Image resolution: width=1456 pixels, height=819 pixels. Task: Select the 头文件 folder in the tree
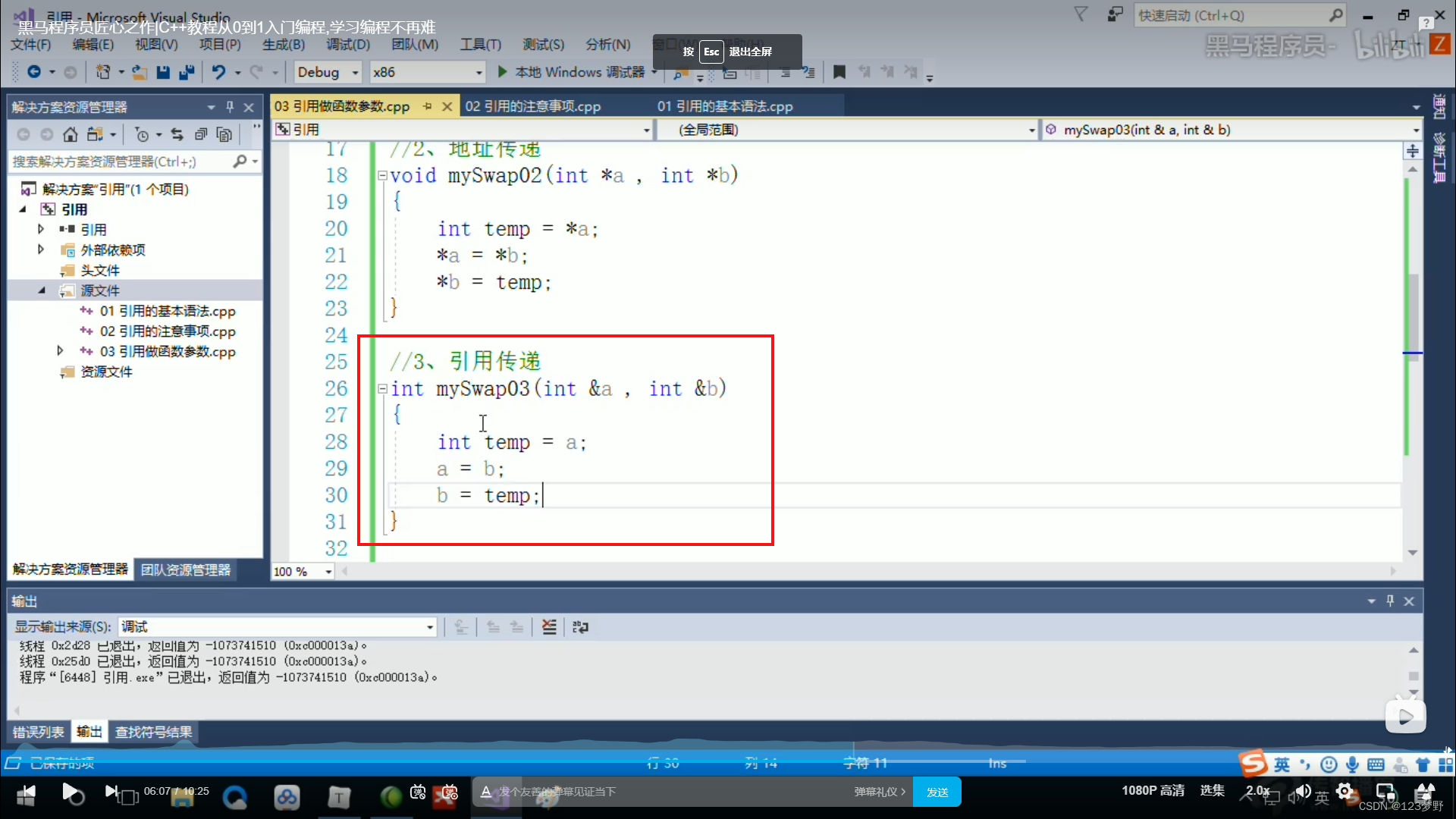point(100,270)
